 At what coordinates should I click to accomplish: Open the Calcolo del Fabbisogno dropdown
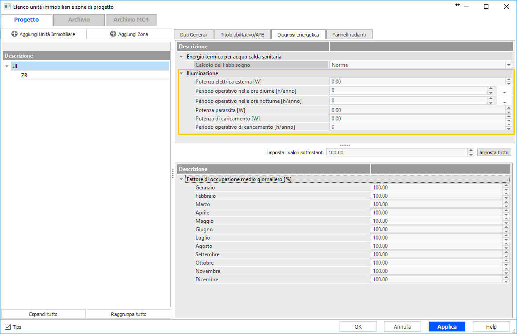(x=508, y=65)
